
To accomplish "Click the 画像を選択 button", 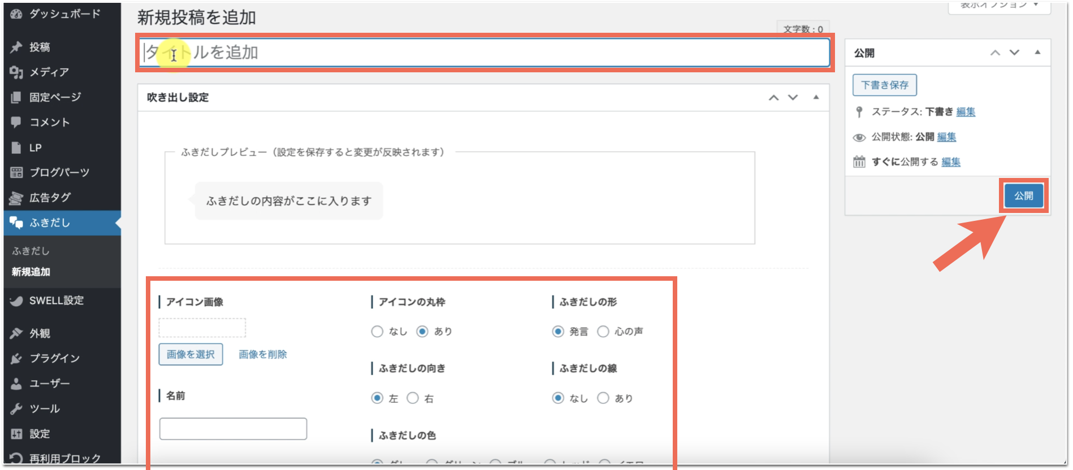I will click(x=191, y=354).
